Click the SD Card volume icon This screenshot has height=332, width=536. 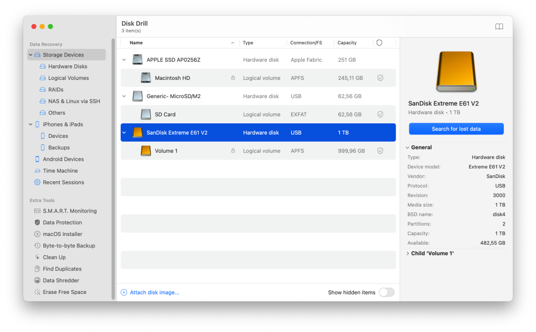146,114
